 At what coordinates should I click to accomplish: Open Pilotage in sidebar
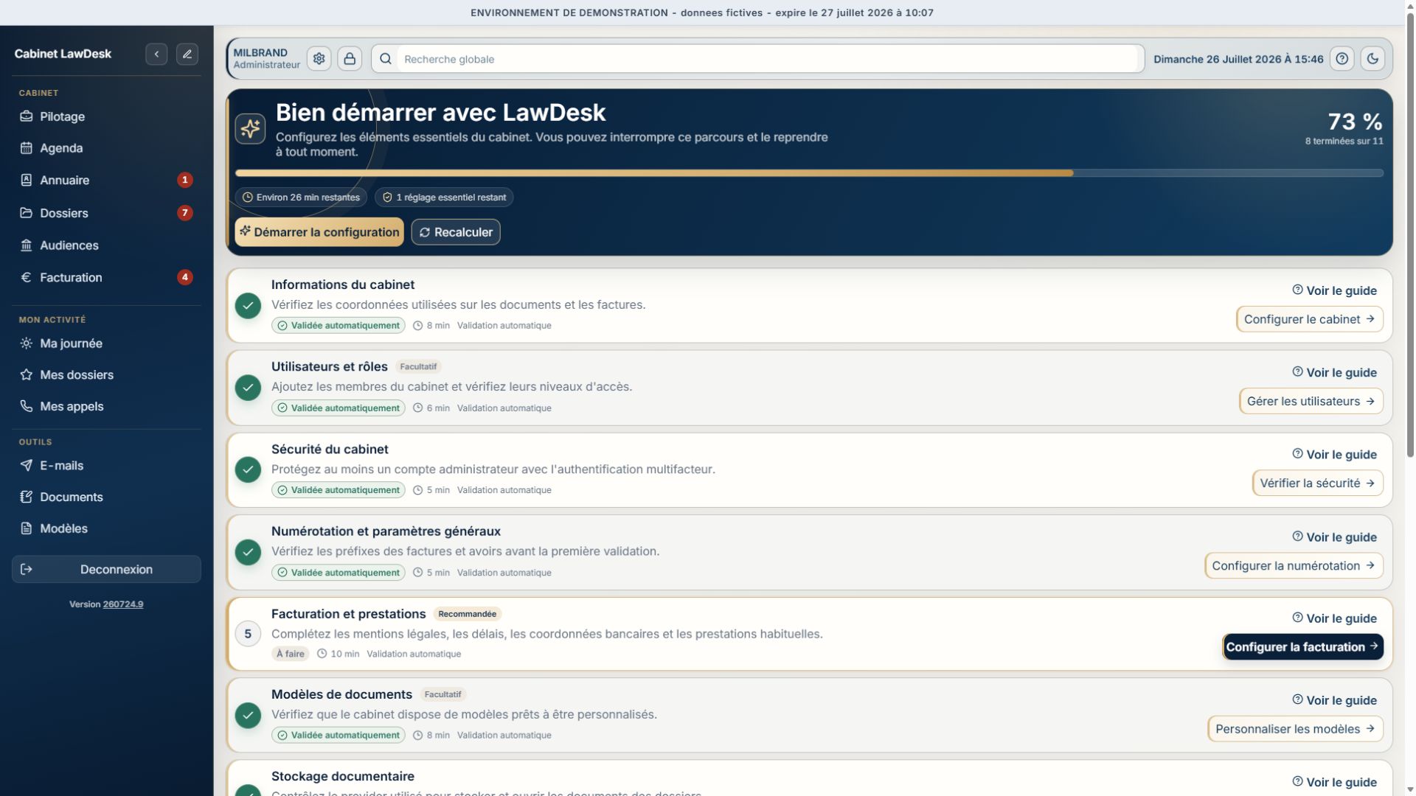(x=106, y=116)
